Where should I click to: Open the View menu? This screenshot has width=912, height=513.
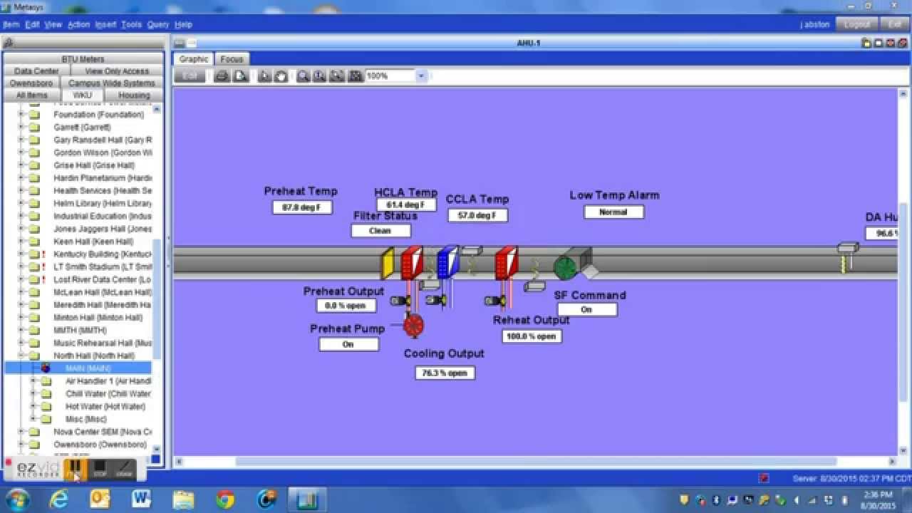tap(53, 24)
